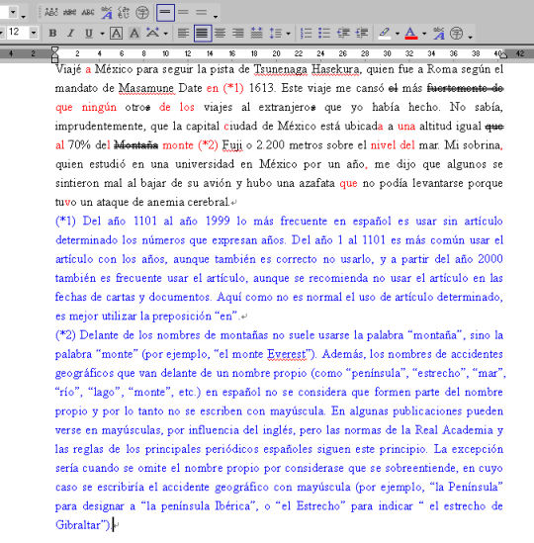The height and width of the screenshot is (543, 534).
Task: Expand character scaling options
Action: (x=165, y=34)
